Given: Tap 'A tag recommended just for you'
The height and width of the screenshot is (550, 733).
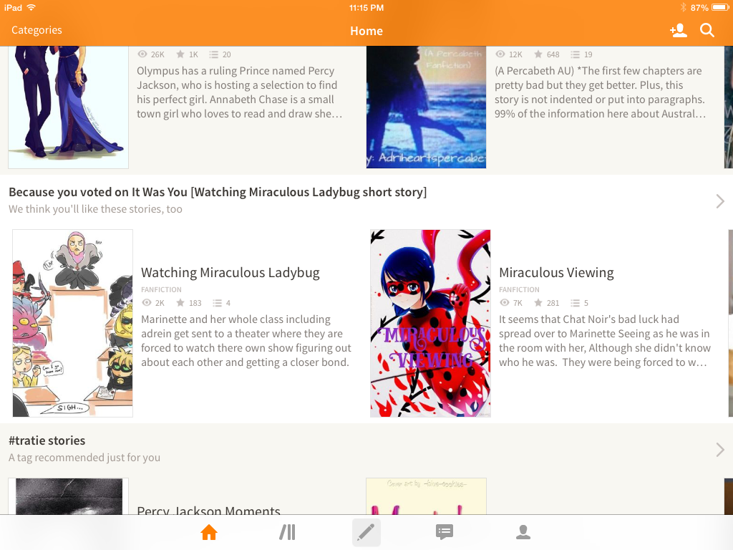Looking at the screenshot, I should pos(84,458).
